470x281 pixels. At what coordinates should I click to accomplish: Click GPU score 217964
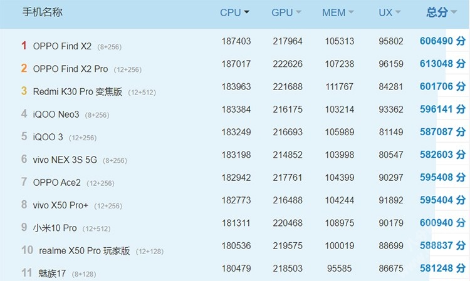click(288, 41)
